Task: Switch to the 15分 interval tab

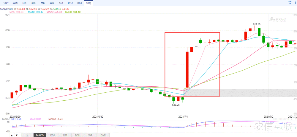Action: coord(70,3)
